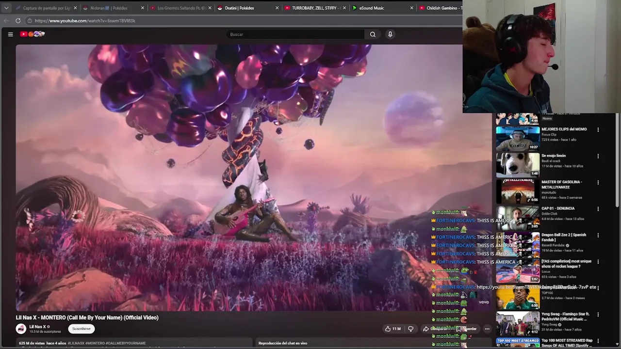The width and height of the screenshot is (621, 349).
Task: Switch to the Childish Gambino tab
Action: tap(440, 8)
